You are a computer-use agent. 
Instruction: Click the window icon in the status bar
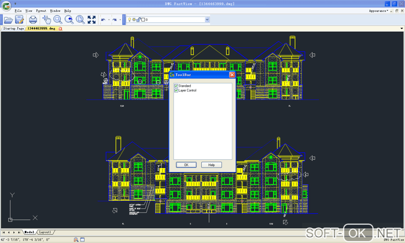pyautogui.click(x=83, y=240)
